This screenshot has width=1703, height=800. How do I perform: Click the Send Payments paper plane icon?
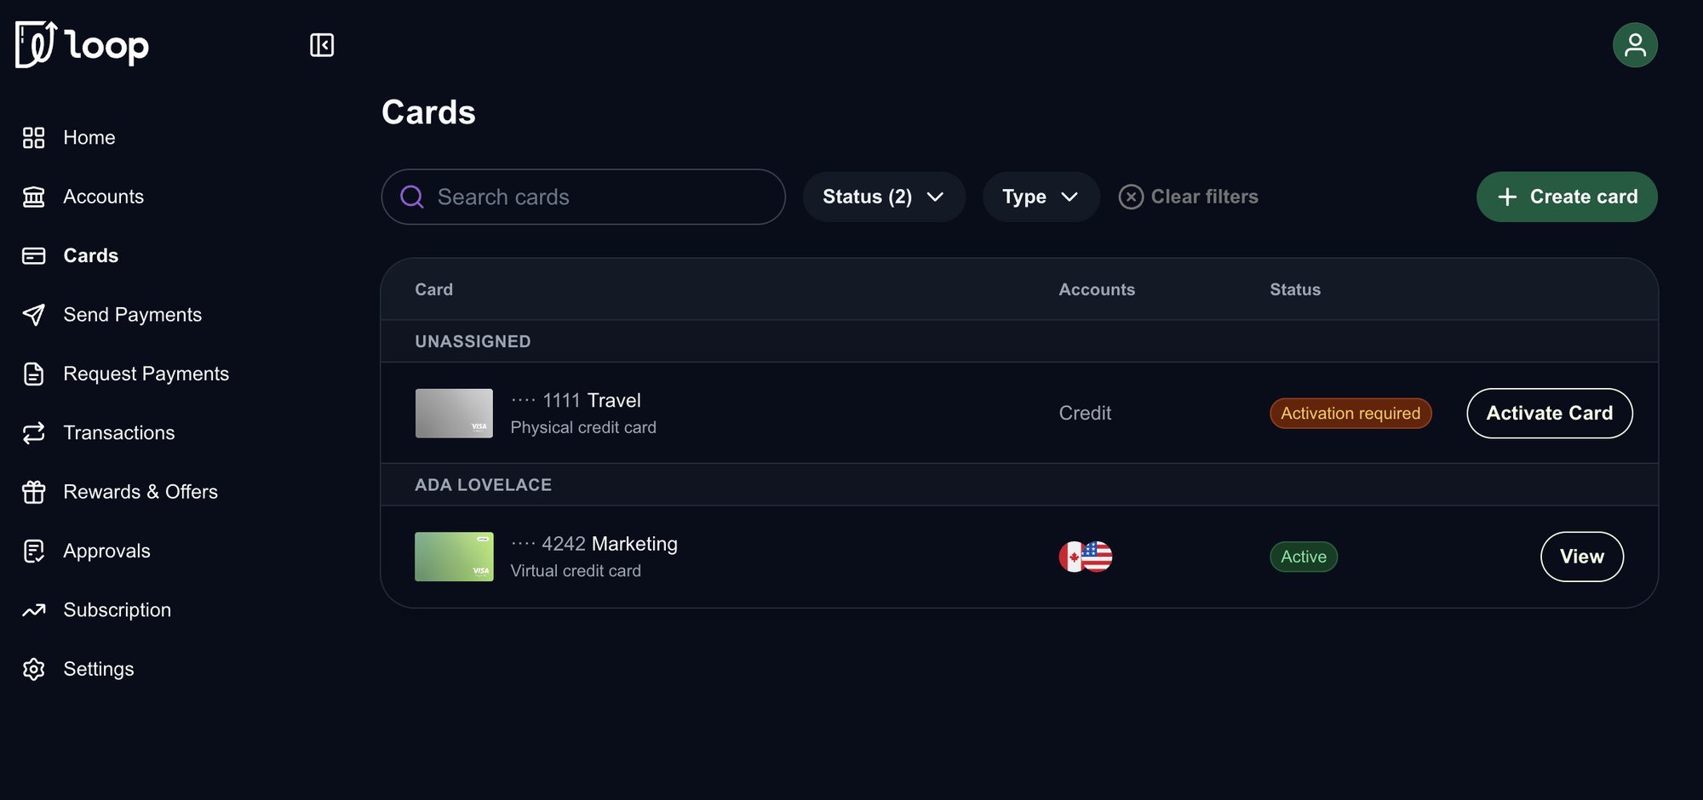click(34, 315)
